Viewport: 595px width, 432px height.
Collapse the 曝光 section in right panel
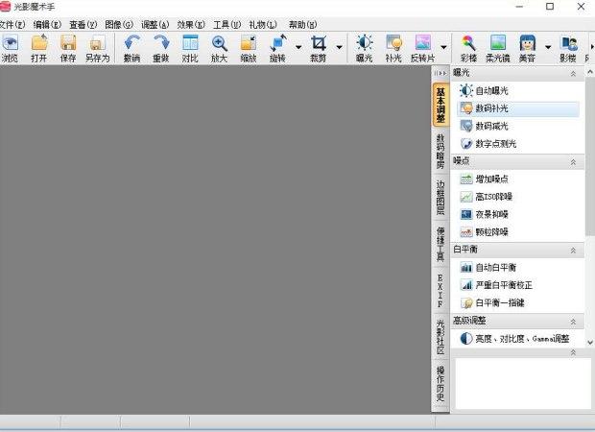(573, 73)
